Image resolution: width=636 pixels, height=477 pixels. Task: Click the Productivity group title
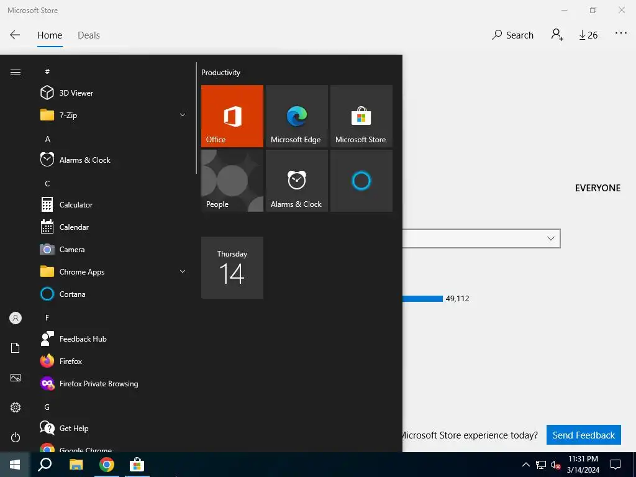coord(220,73)
